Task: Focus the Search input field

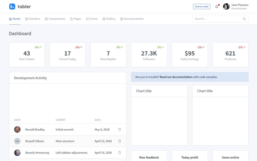Action: (217, 19)
